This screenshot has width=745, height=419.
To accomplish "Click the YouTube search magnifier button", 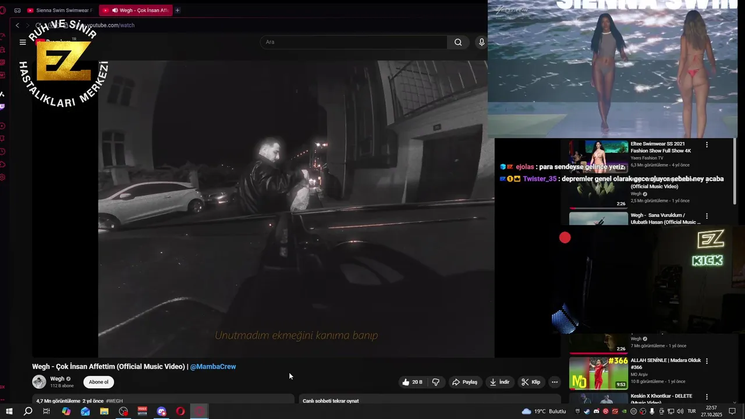I will coord(458,42).
